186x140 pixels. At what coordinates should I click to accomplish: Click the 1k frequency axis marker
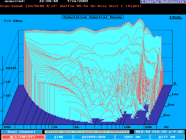[x=55, y=127]
